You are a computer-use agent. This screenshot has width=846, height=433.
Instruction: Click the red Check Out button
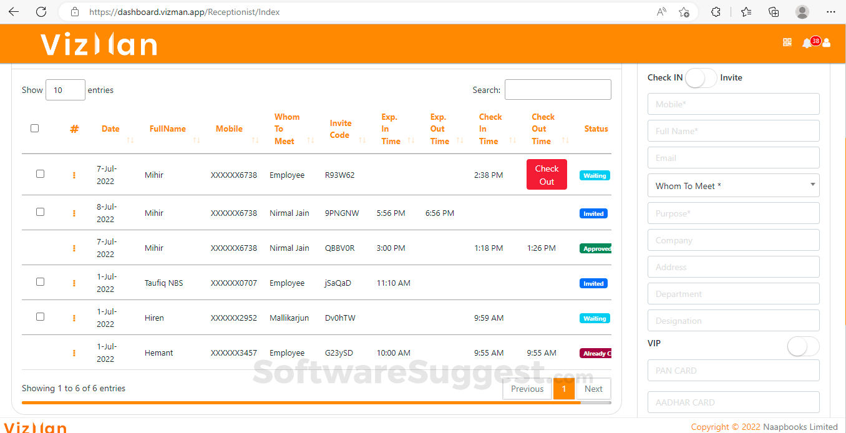[x=547, y=175]
